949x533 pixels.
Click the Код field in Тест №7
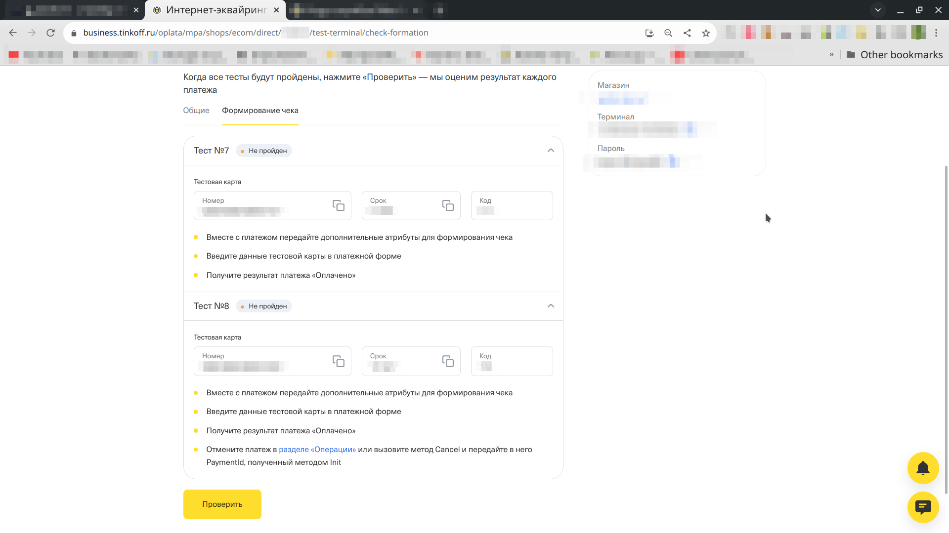tap(512, 206)
